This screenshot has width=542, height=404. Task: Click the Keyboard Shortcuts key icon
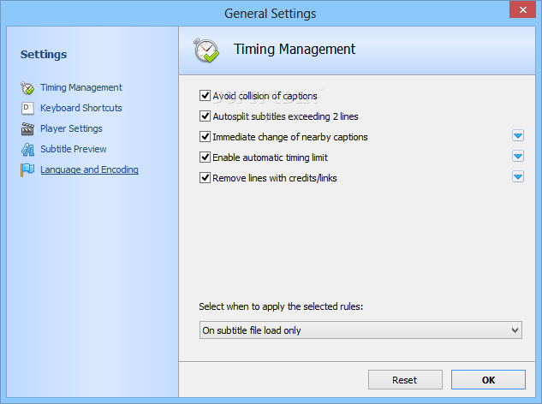(27, 108)
